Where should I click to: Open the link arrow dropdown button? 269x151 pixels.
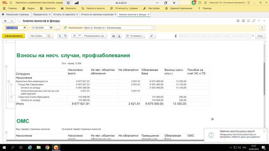pyautogui.click(x=152, y=36)
